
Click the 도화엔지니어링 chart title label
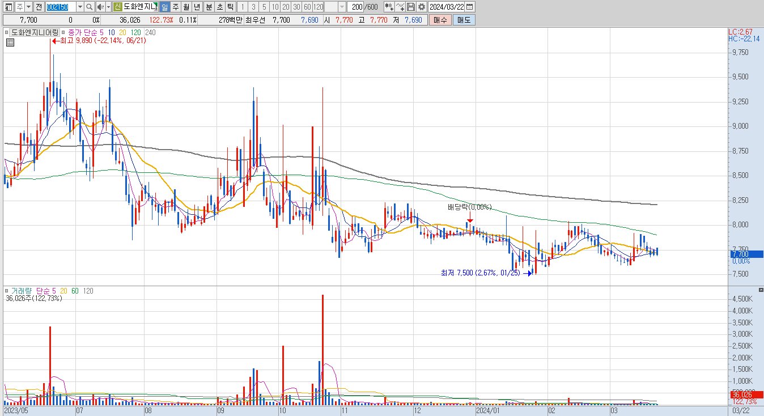pos(35,32)
